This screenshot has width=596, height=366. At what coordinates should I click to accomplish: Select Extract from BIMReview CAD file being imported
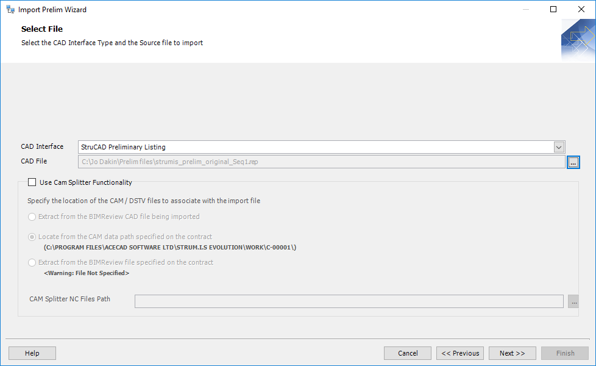coord(32,217)
